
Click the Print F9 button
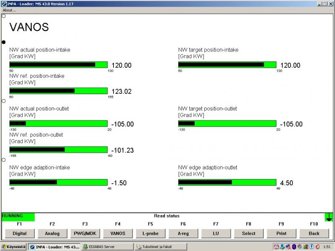tap(281, 233)
